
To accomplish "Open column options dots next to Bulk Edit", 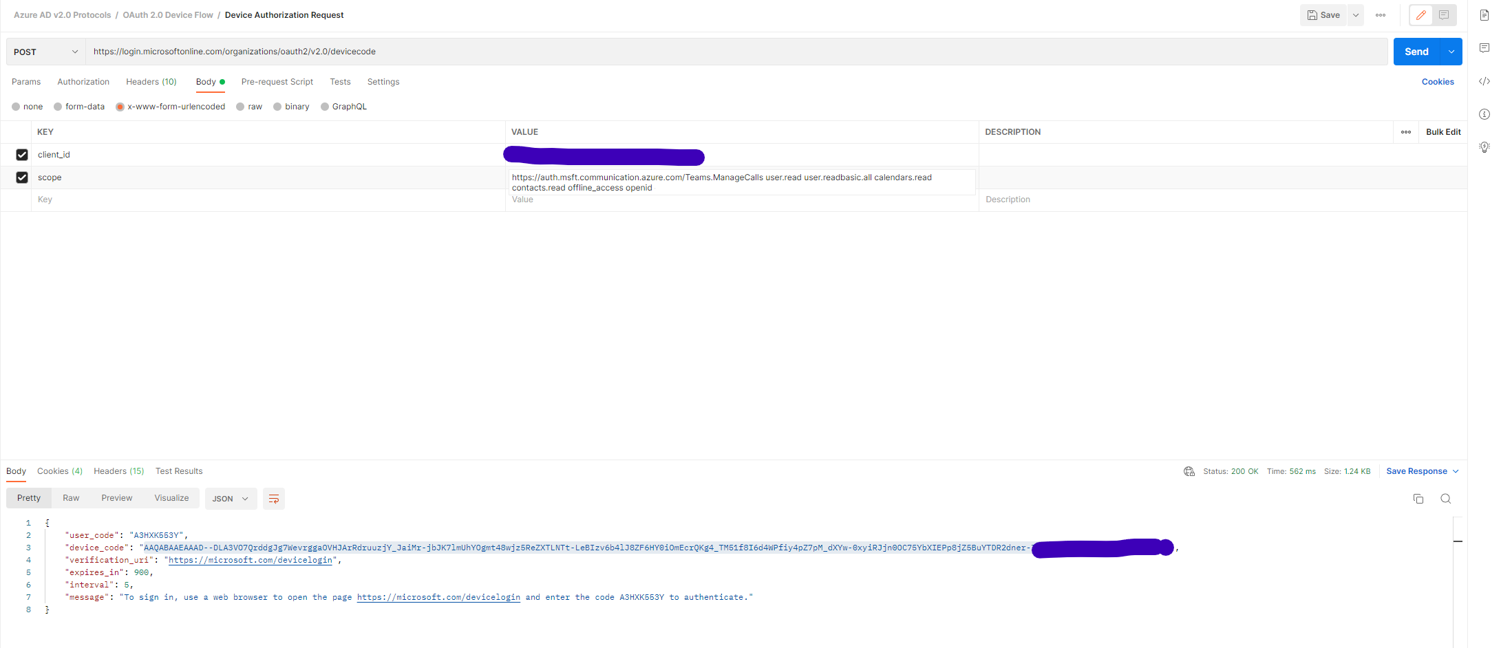I will pos(1406,132).
